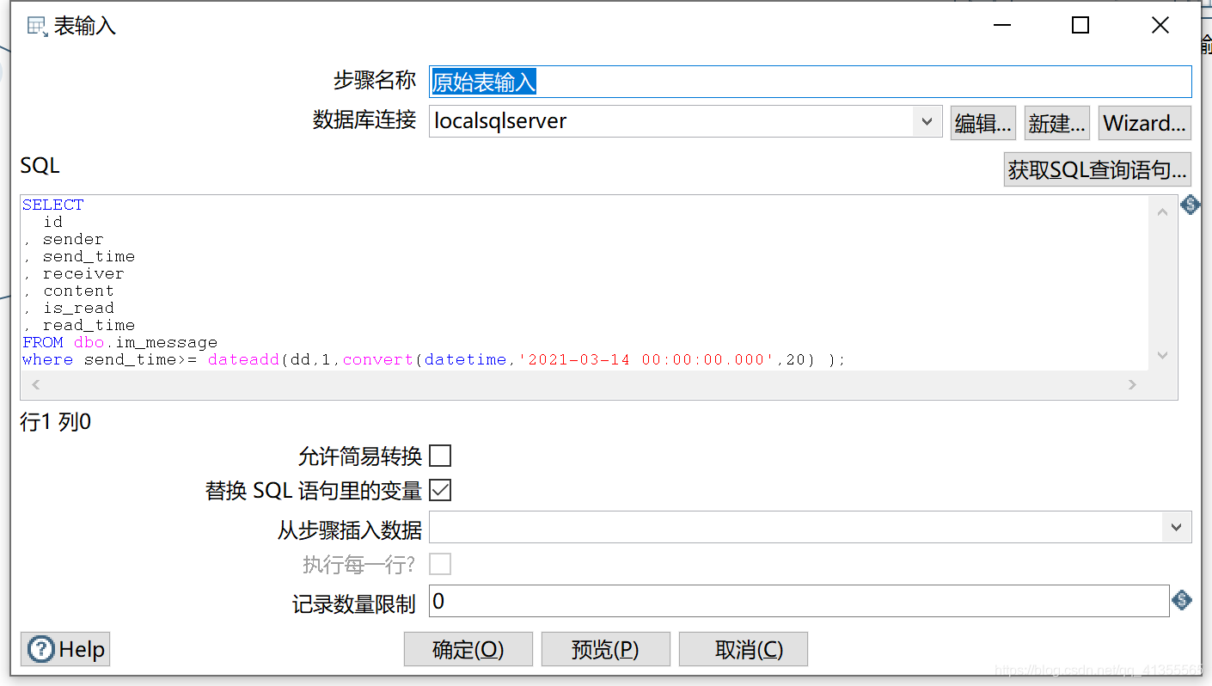Click the Help question mark button
Viewport: 1212px width, 686px height.
tap(65, 649)
